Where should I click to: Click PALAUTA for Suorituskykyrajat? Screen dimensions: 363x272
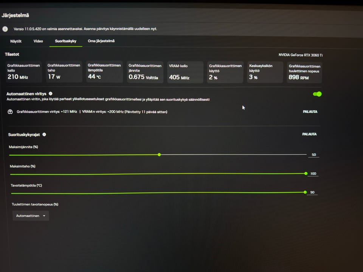click(309, 134)
